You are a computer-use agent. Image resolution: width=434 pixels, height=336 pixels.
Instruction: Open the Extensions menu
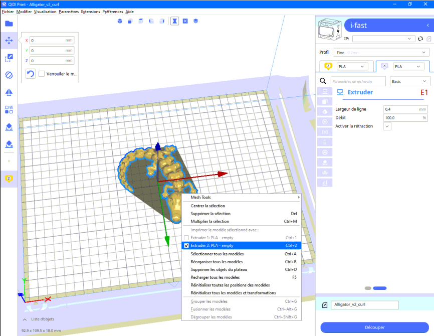point(91,12)
